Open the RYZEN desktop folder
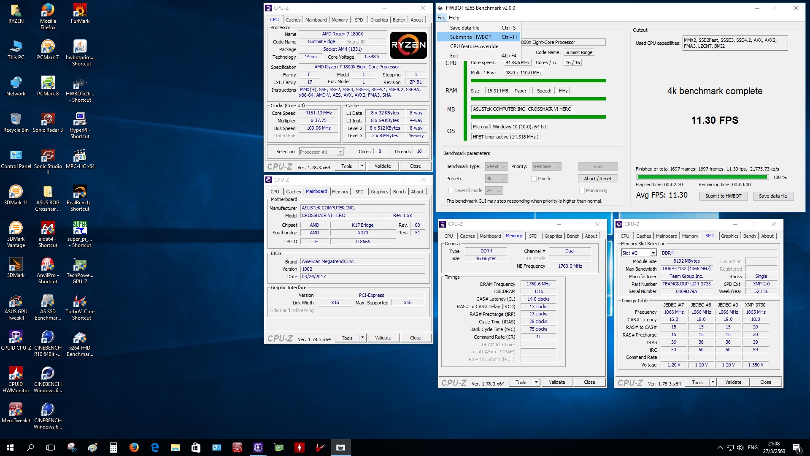This screenshot has height=456, width=810. coord(16,14)
